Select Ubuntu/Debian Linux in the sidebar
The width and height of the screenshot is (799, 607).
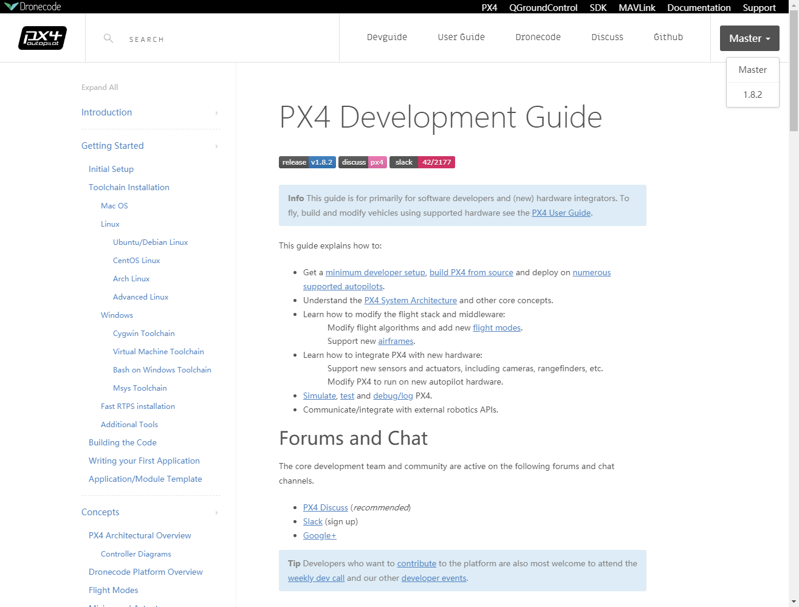[x=150, y=242]
